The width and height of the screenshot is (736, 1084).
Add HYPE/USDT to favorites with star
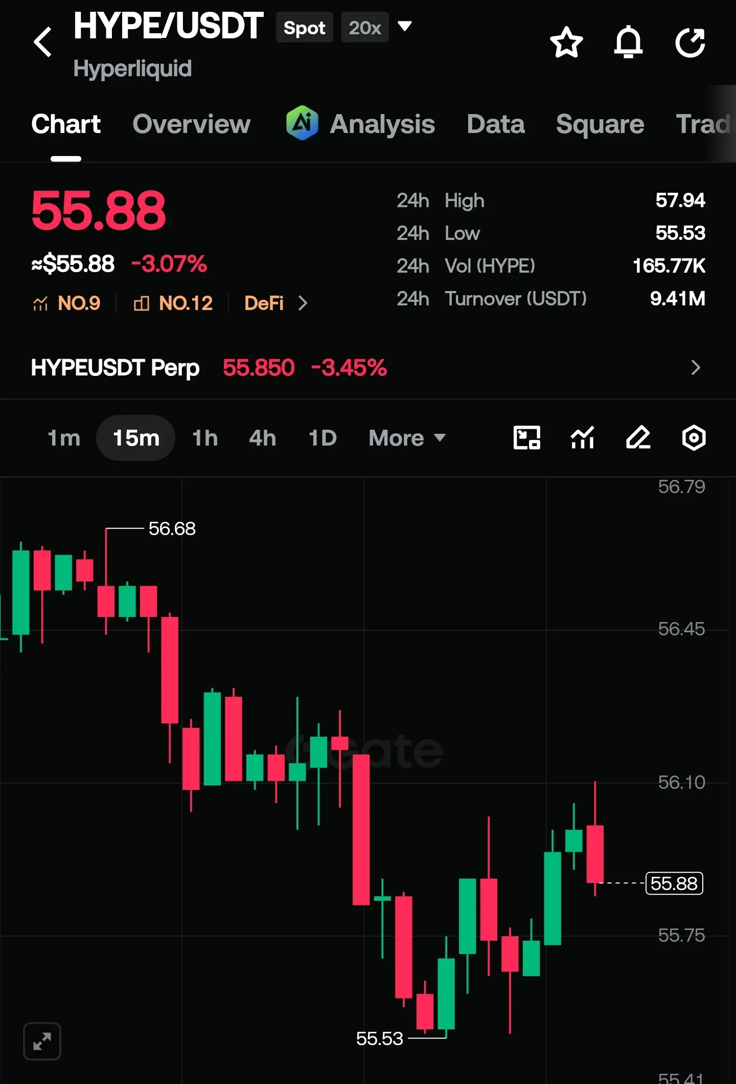566,42
